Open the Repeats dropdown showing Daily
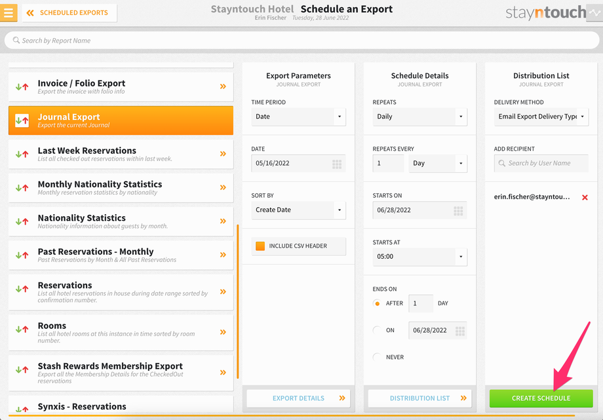603x420 pixels. coord(419,117)
